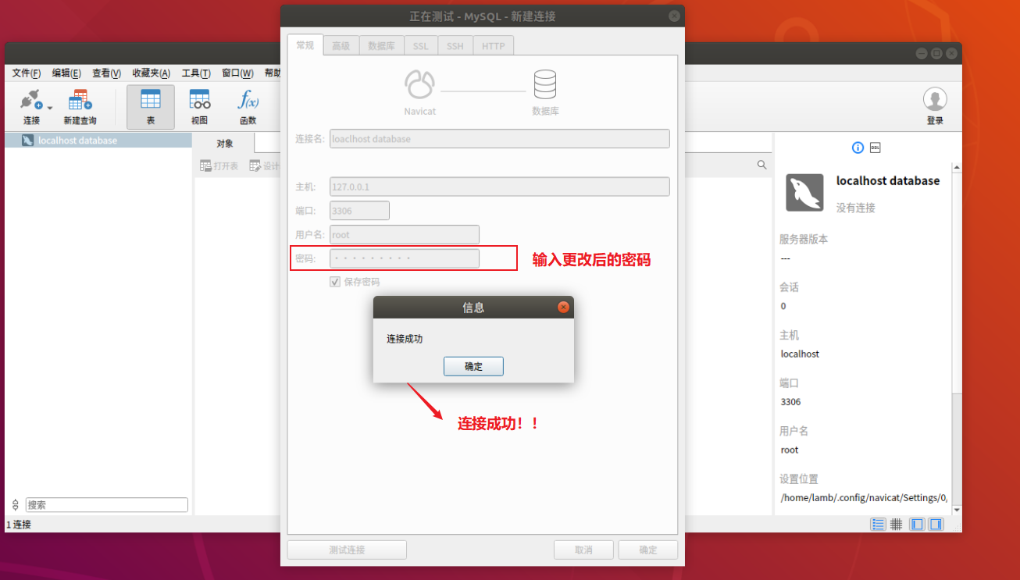Click the localhost database title in the info panel
The height and width of the screenshot is (580, 1020).
pos(888,181)
